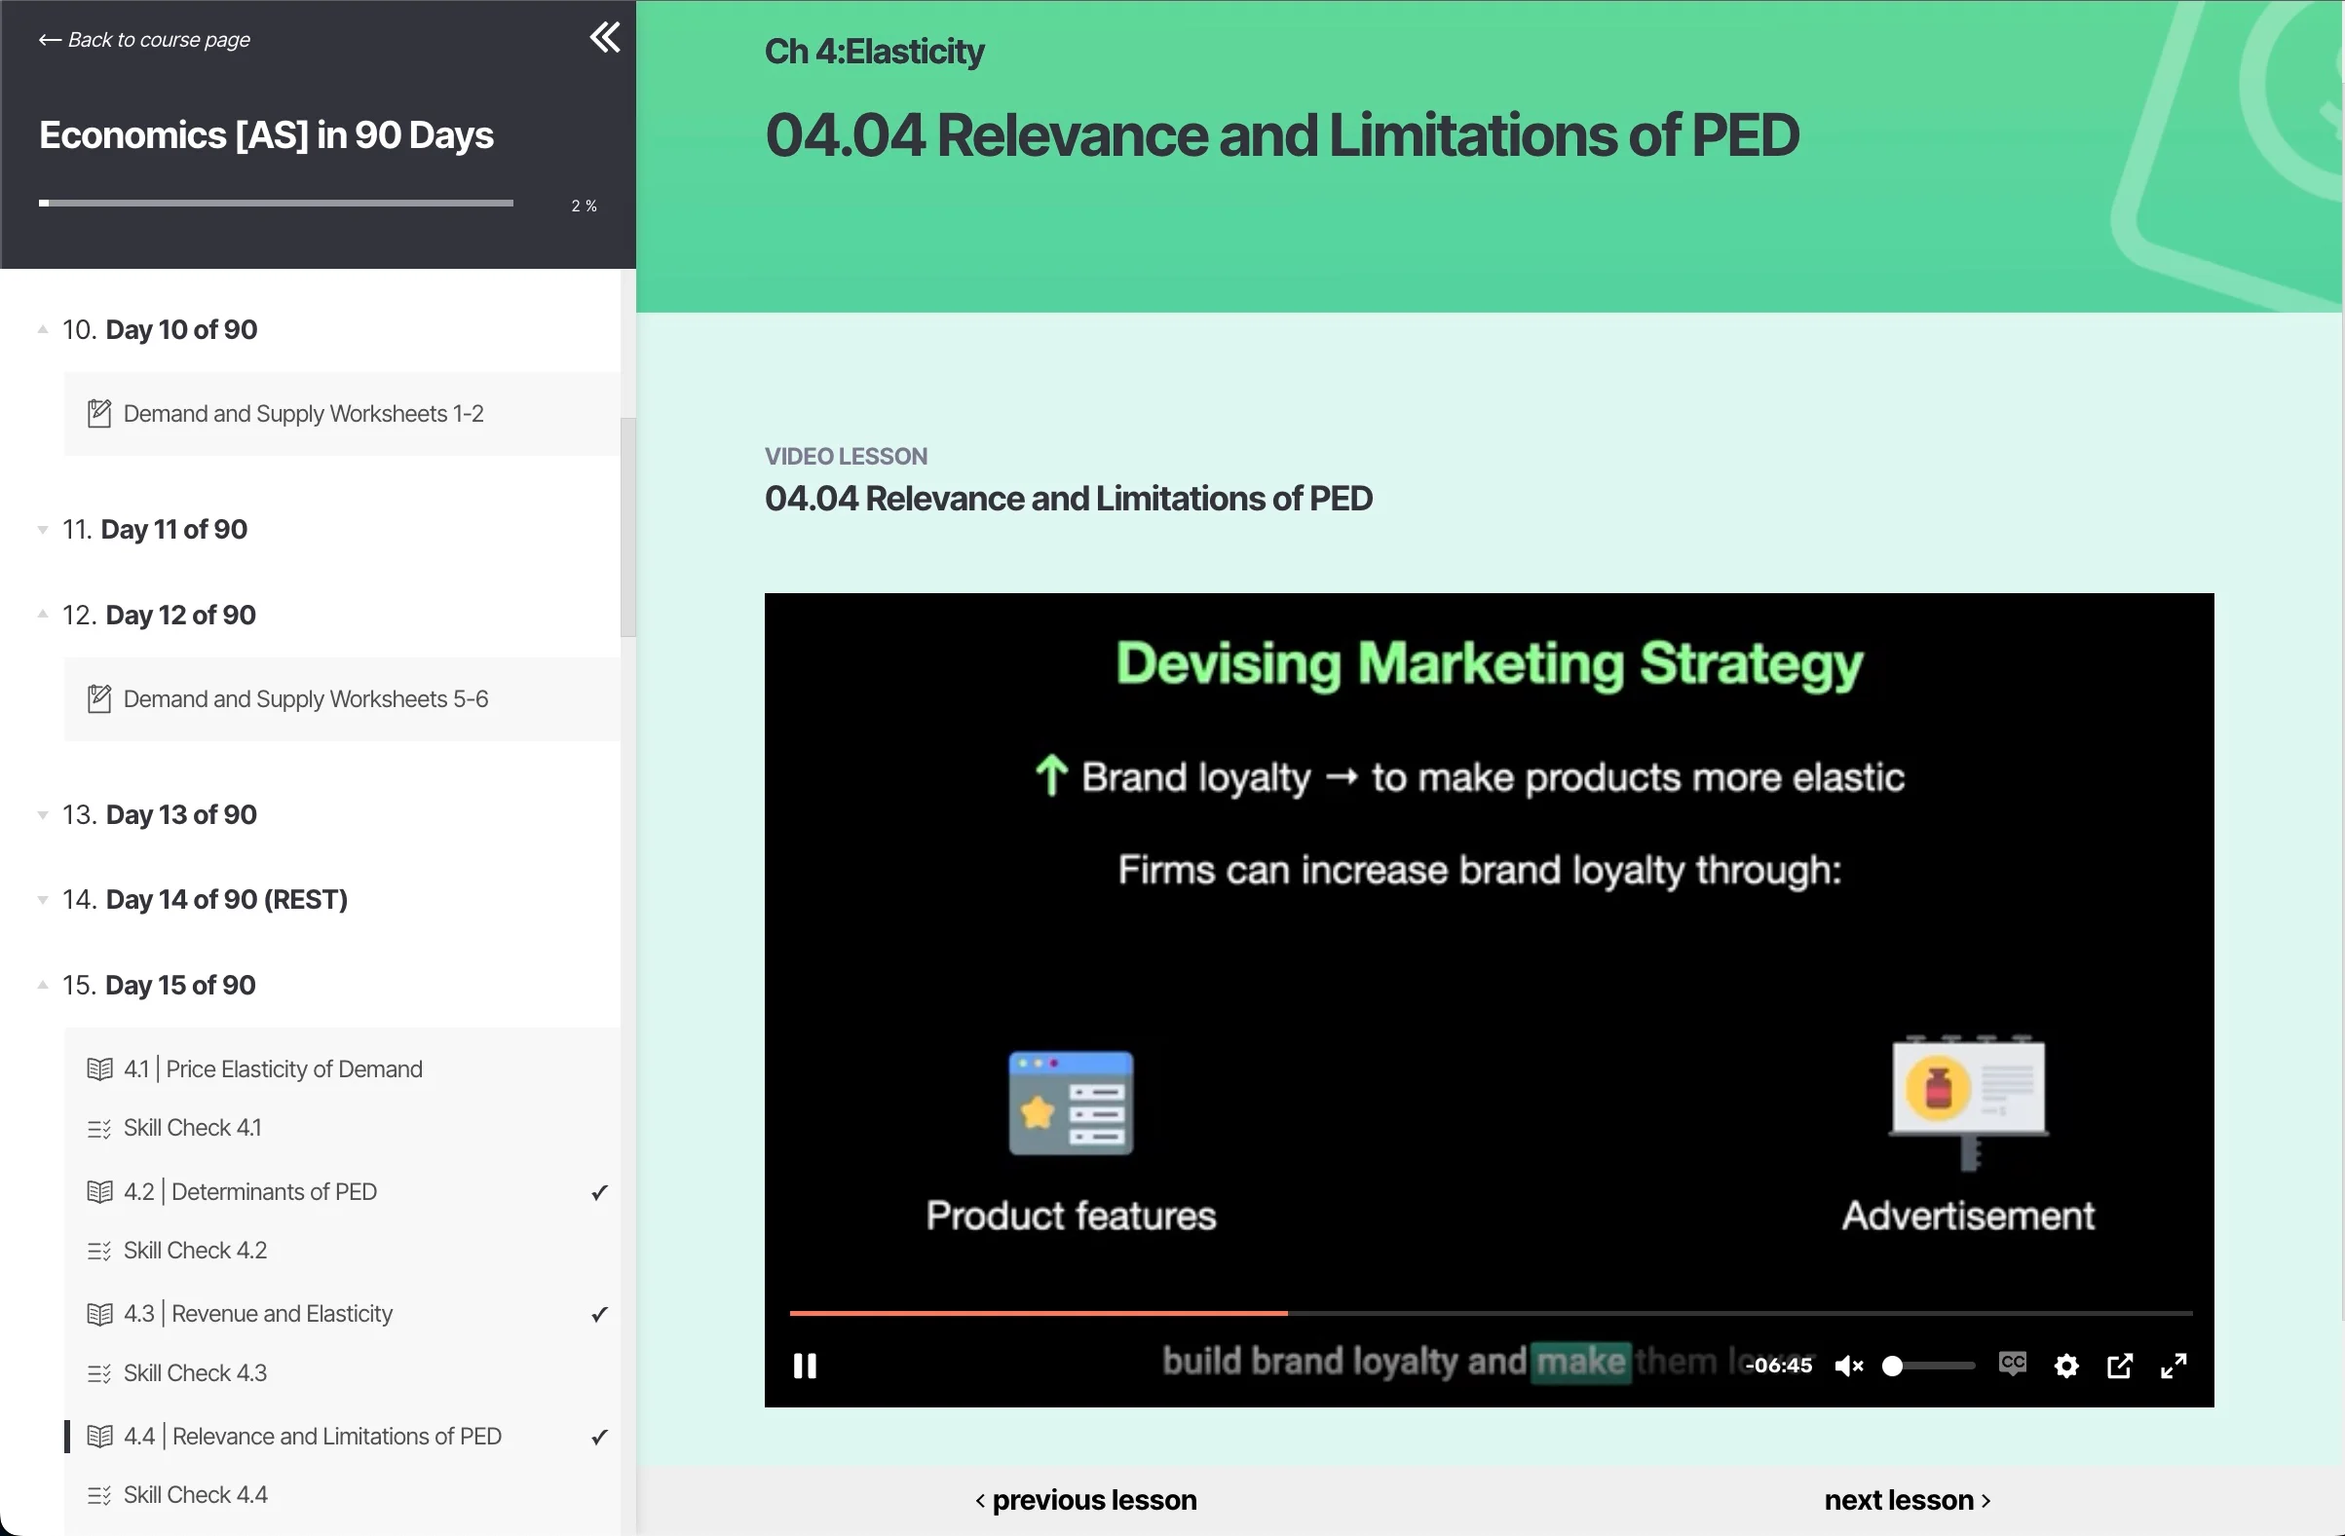The image size is (2345, 1536).
Task: Toggle completion checkmark for 4.2 Determinants of PED
Action: 598,1192
